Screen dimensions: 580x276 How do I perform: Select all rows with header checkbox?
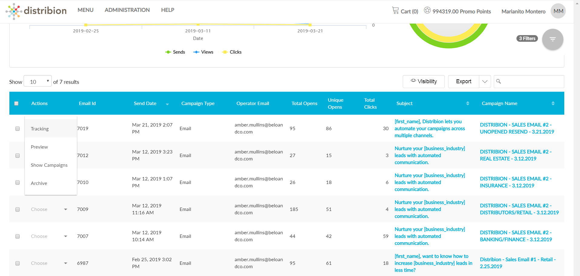[x=16, y=103]
